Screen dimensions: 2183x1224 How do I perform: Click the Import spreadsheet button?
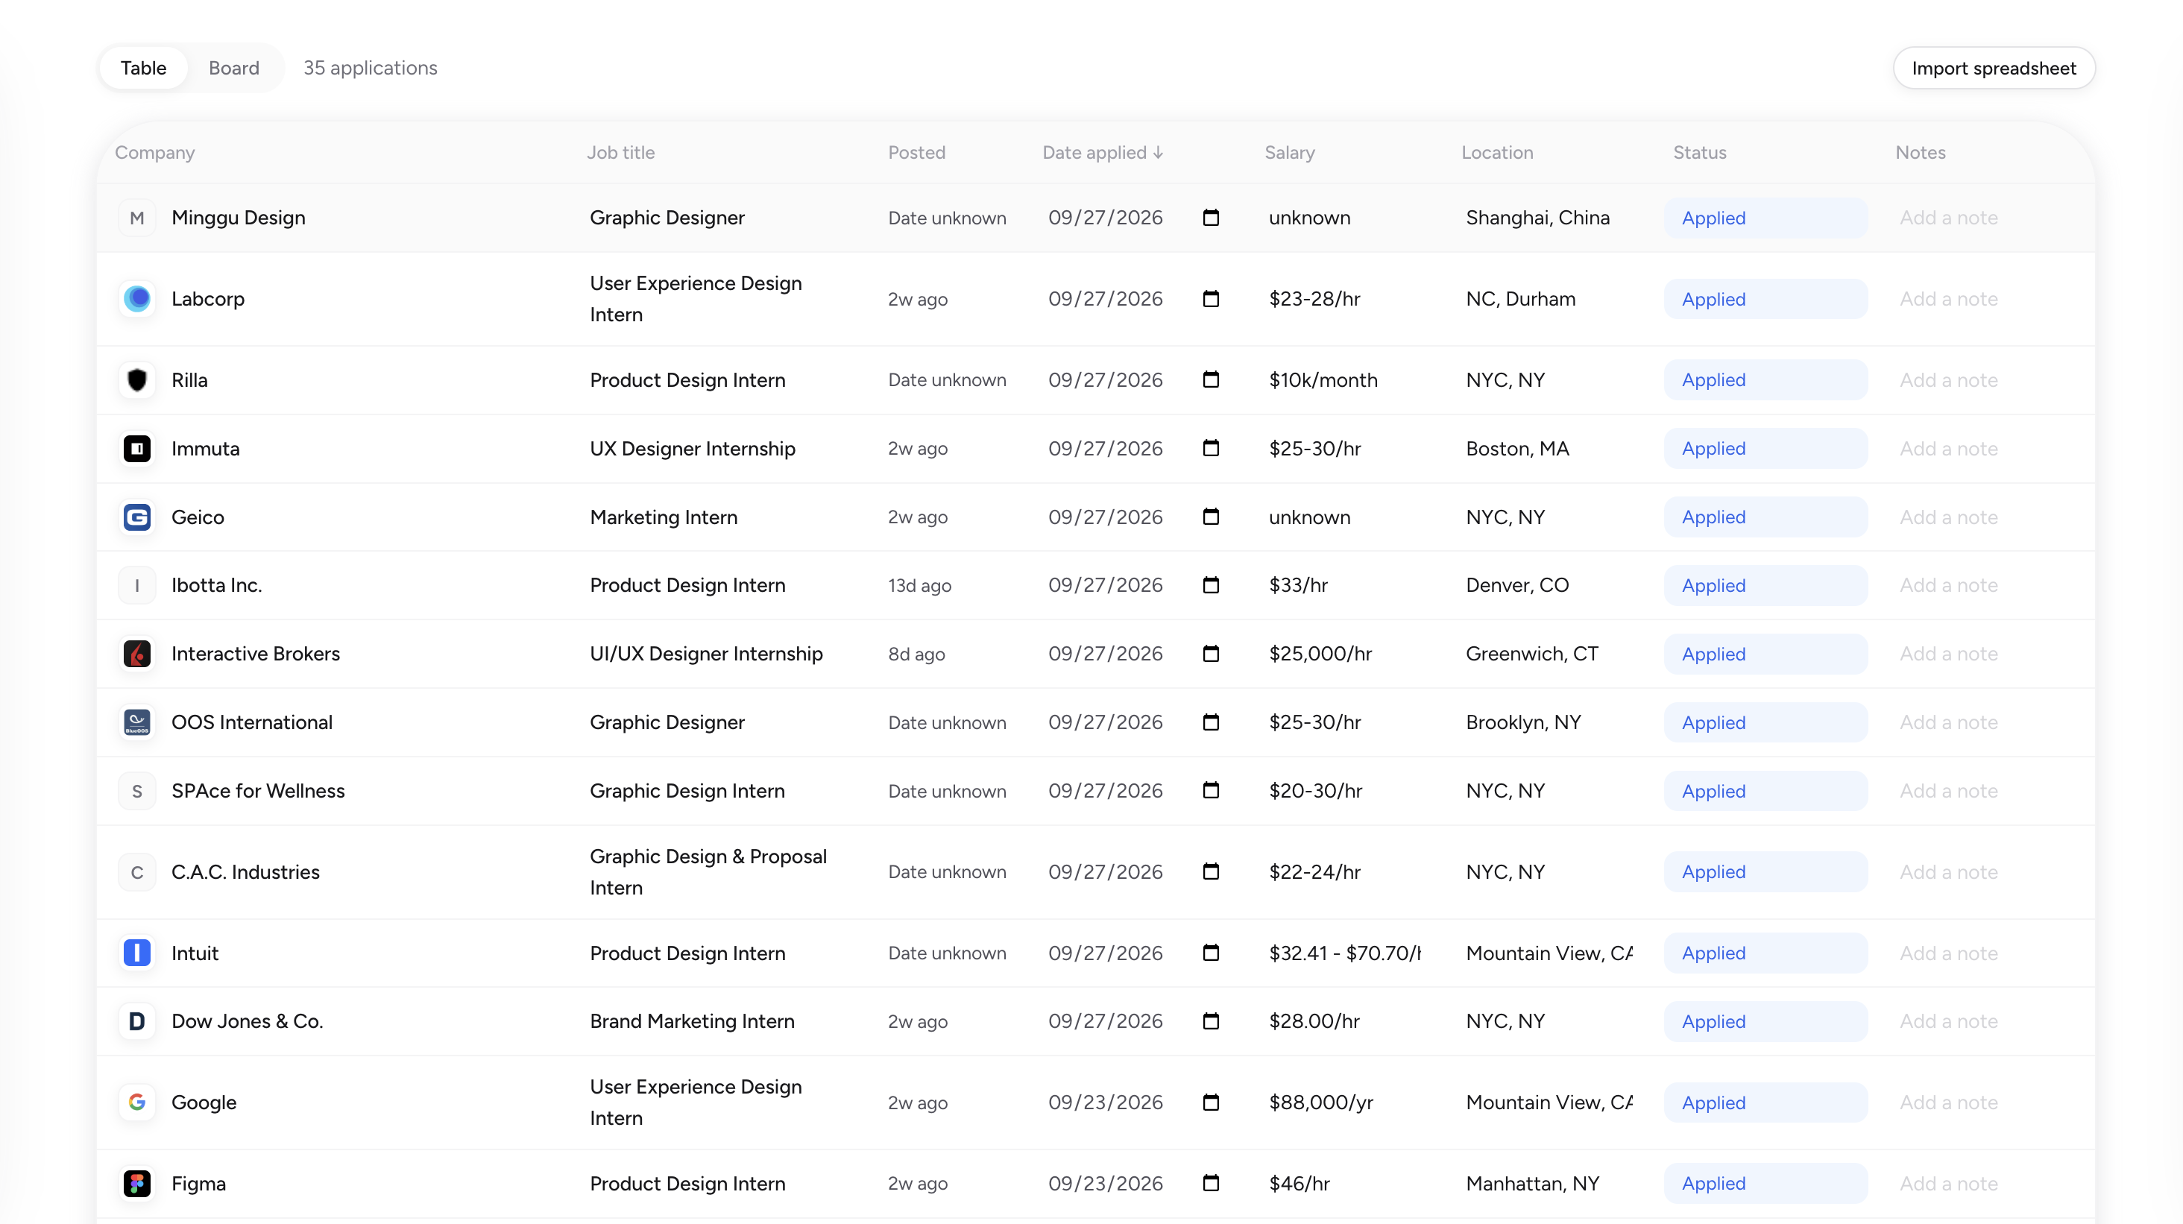point(1994,68)
